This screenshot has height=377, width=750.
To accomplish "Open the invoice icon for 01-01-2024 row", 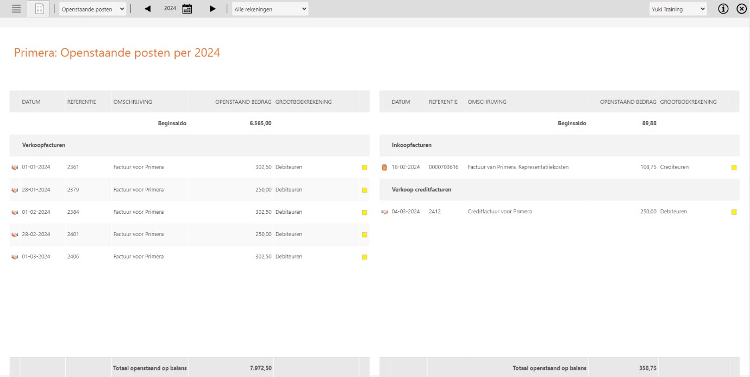I will tap(15, 168).
